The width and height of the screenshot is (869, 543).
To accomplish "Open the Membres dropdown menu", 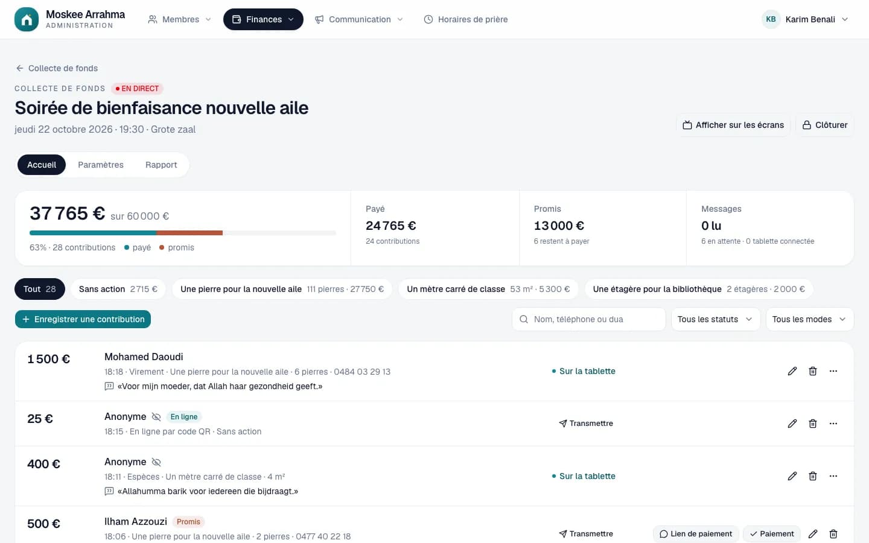I will click(180, 19).
